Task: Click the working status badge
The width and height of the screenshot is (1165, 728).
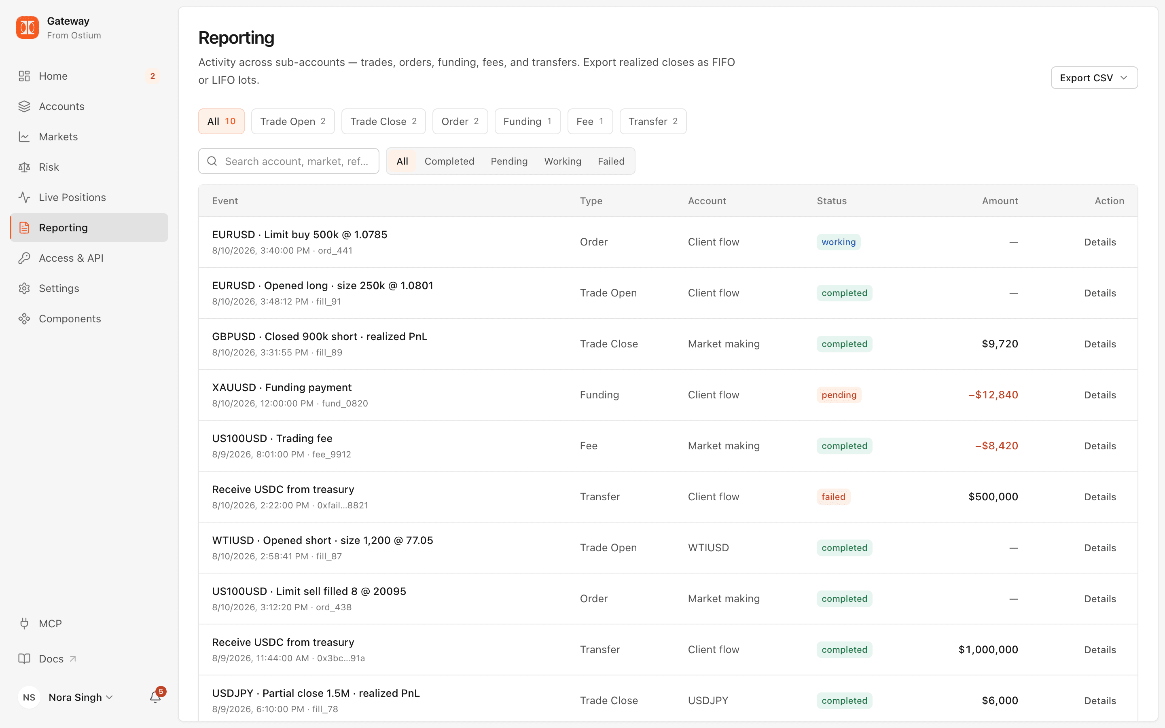Action: (x=838, y=242)
